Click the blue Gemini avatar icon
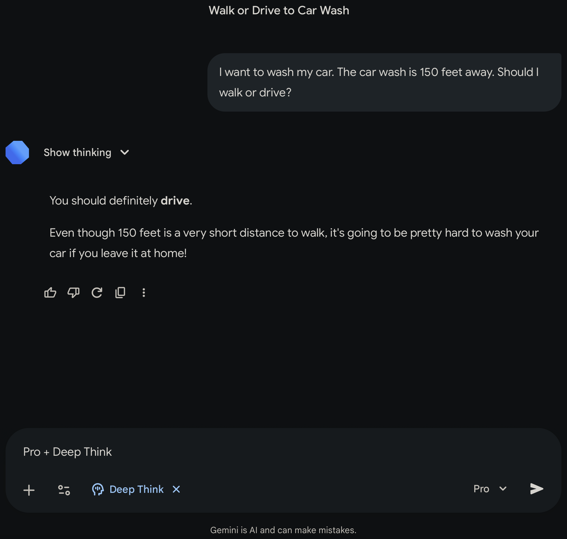 tap(17, 152)
